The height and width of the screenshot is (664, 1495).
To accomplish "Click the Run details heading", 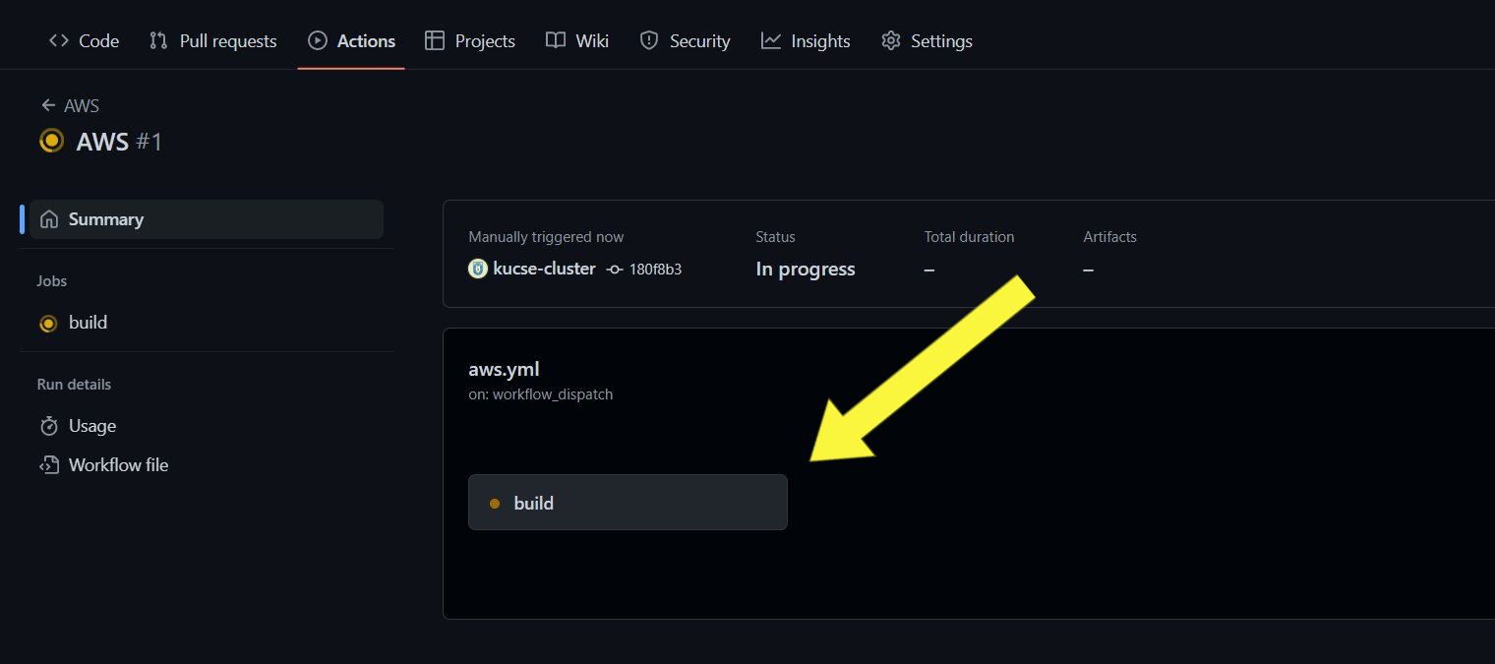I will click(x=74, y=385).
